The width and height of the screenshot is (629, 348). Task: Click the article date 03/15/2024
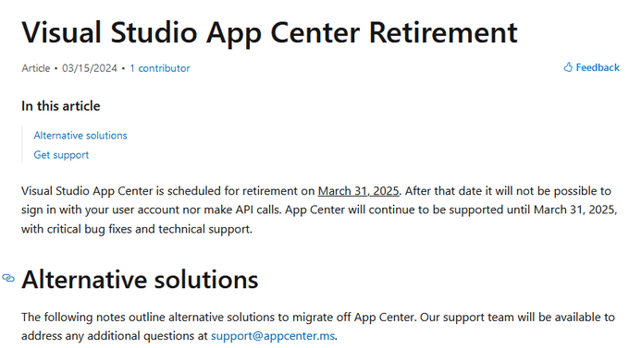(x=90, y=68)
